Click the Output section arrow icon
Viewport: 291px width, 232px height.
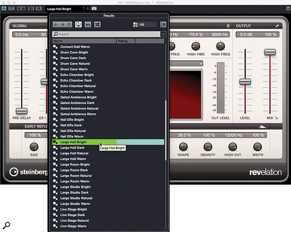pos(277,26)
